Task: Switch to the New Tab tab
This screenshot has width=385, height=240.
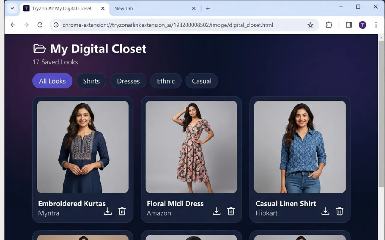Action: (154, 8)
